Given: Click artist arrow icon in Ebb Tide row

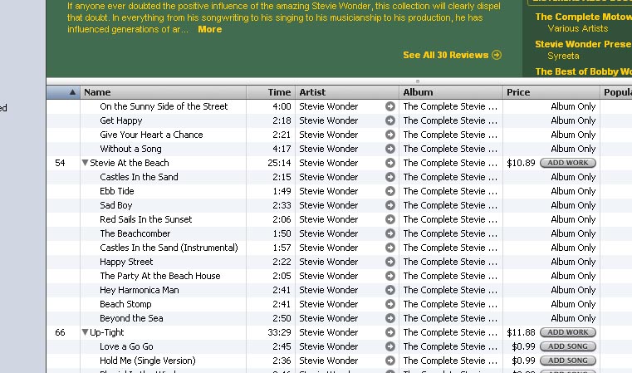Looking at the screenshot, I should [389, 191].
